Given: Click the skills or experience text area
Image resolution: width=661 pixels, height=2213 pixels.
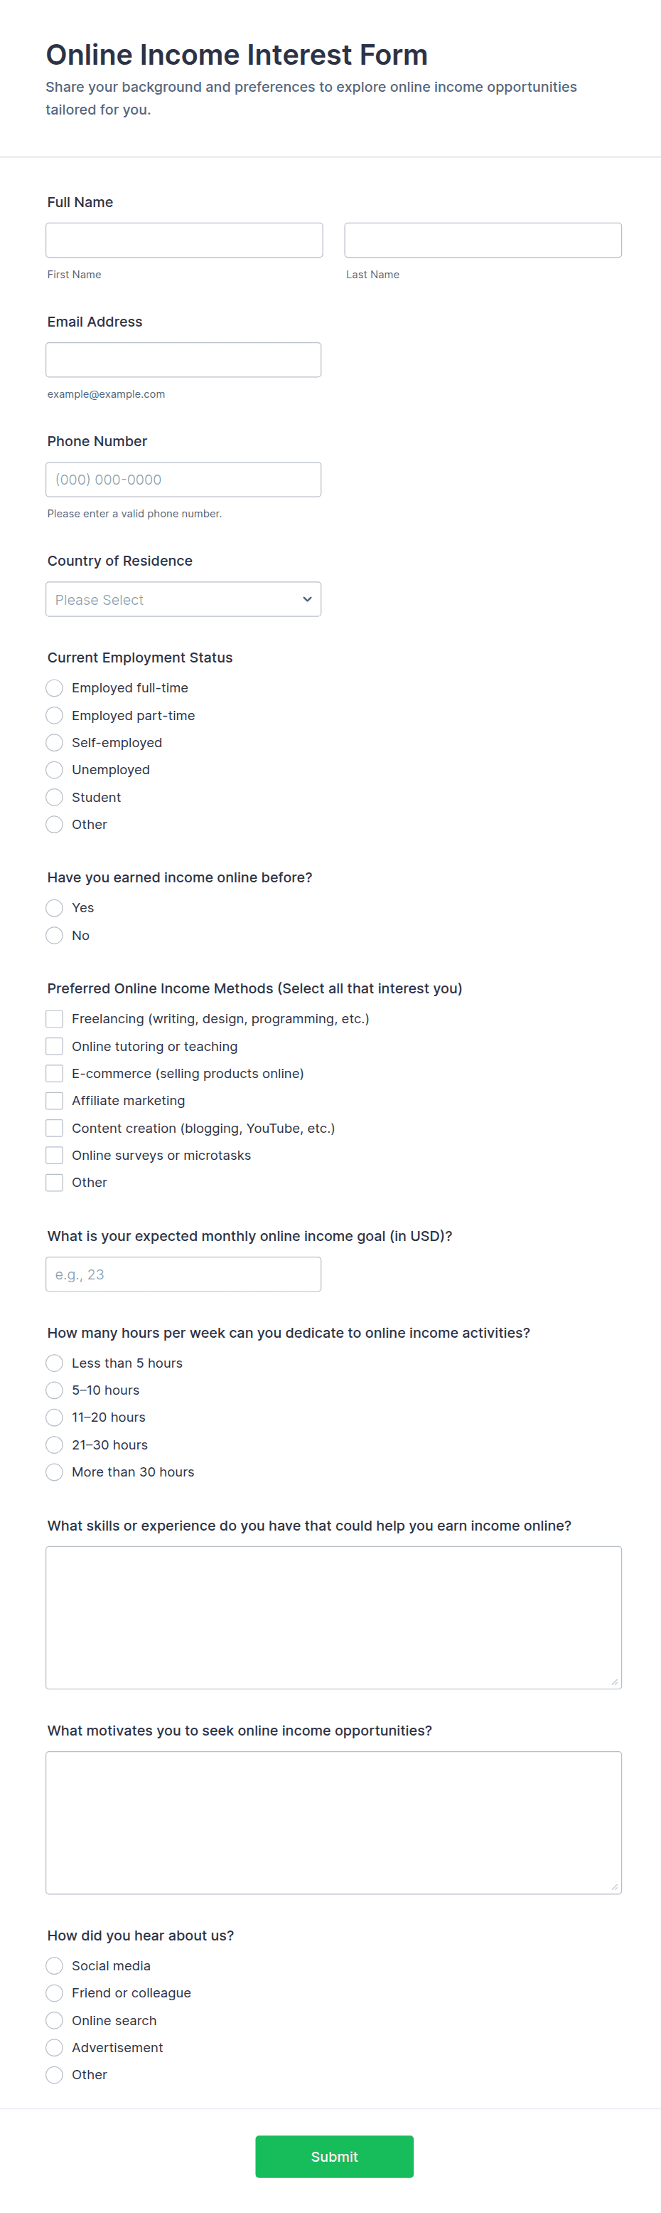Looking at the screenshot, I should point(333,1617).
